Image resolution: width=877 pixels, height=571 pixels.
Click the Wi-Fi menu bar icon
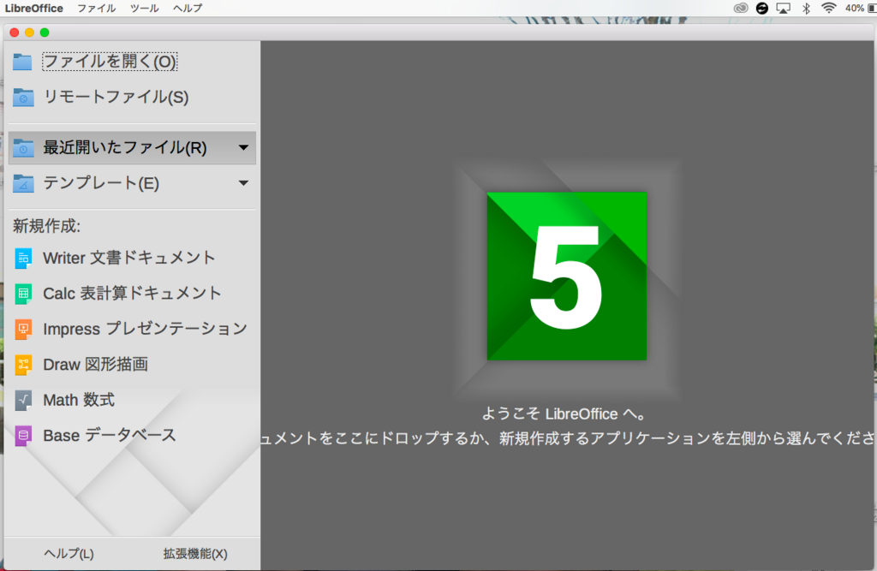point(828,8)
